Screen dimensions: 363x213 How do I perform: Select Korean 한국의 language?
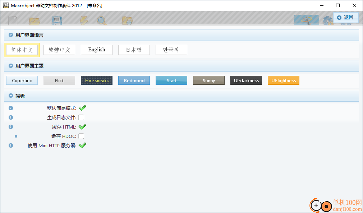click(x=171, y=50)
